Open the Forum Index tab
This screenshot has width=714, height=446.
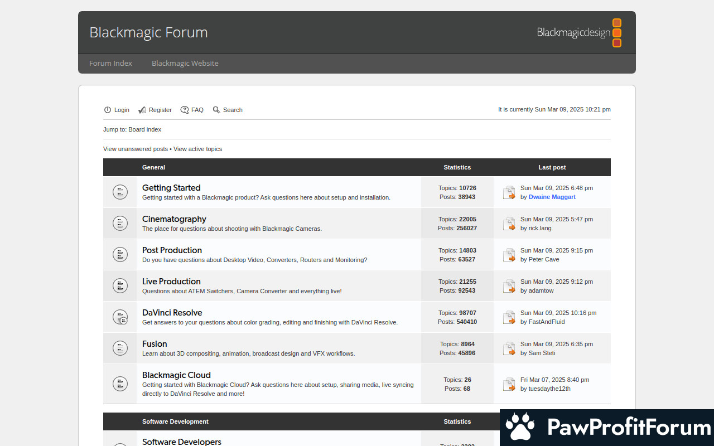[x=110, y=64]
